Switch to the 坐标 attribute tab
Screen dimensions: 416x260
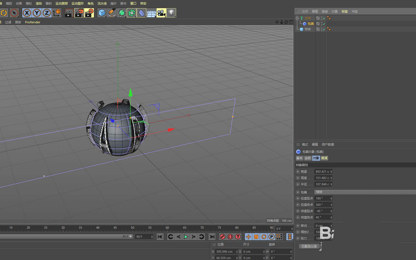point(307,158)
